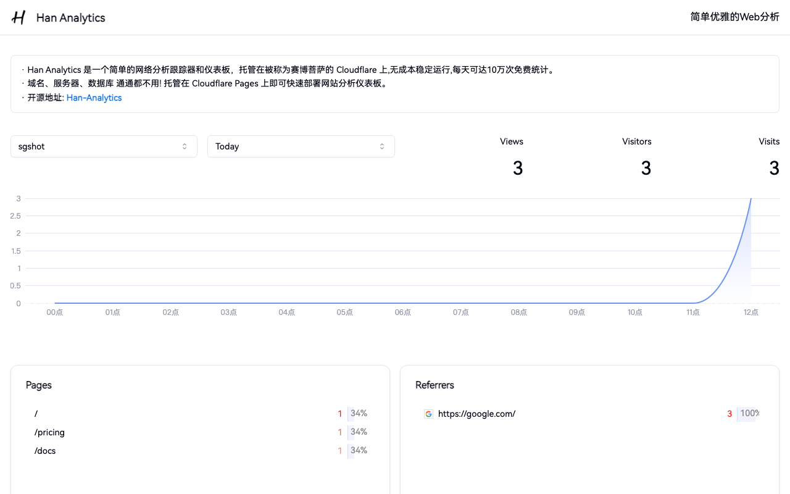
Task: Click the Han Analytics title text
Action: pos(71,18)
